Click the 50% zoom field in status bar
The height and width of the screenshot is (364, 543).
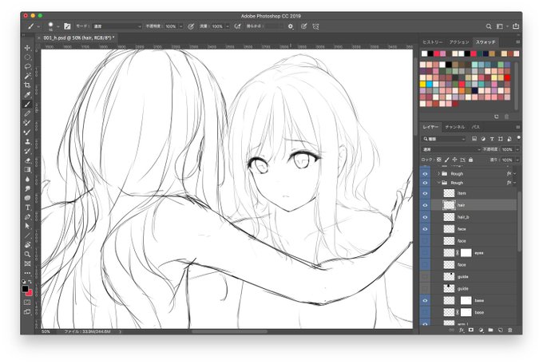tap(46, 332)
